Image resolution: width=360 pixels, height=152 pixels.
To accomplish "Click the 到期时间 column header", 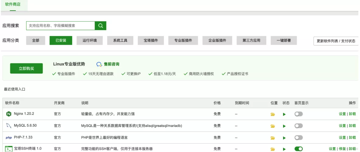I will click(x=242, y=103).
